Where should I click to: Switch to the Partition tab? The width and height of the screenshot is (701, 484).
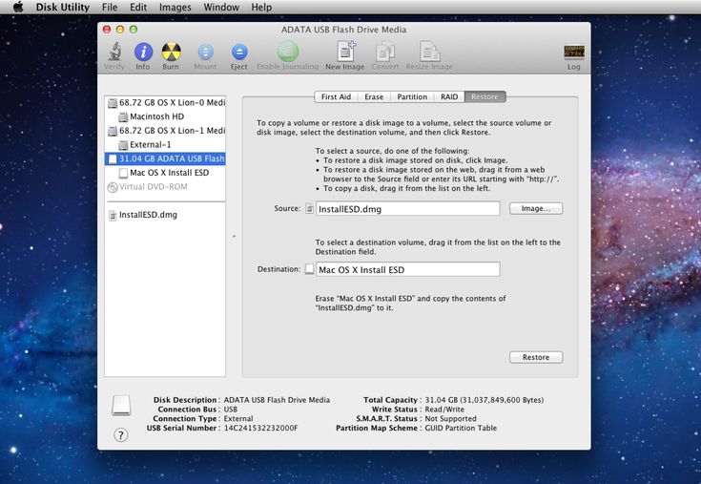click(412, 96)
